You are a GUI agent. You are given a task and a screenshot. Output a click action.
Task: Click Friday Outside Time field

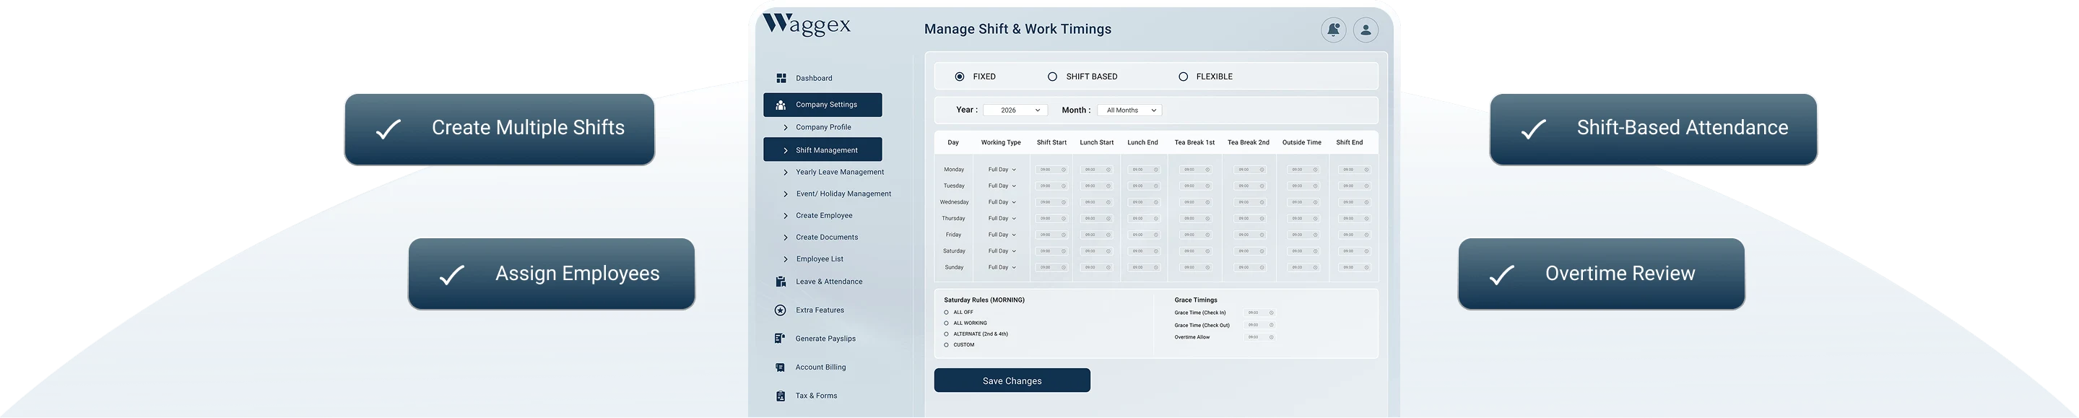(1303, 235)
